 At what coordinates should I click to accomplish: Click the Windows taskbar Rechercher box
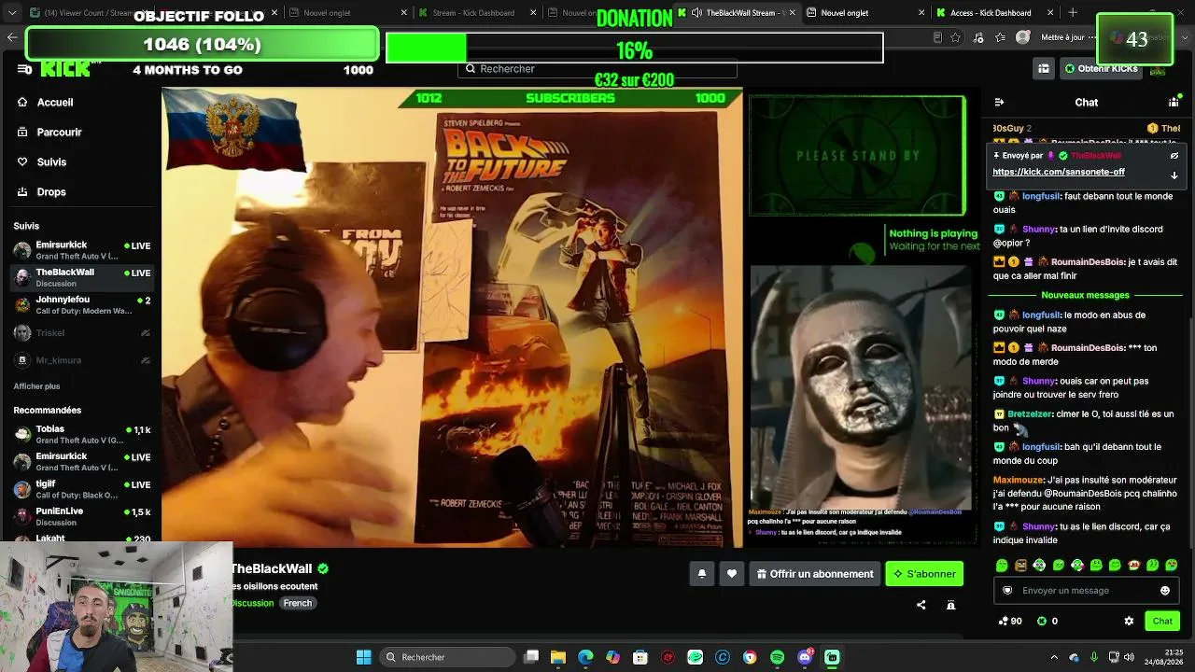(448, 657)
